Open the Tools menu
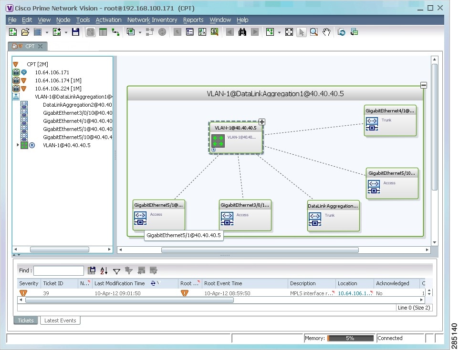This screenshot has width=459, height=350. click(x=83, y=20)
